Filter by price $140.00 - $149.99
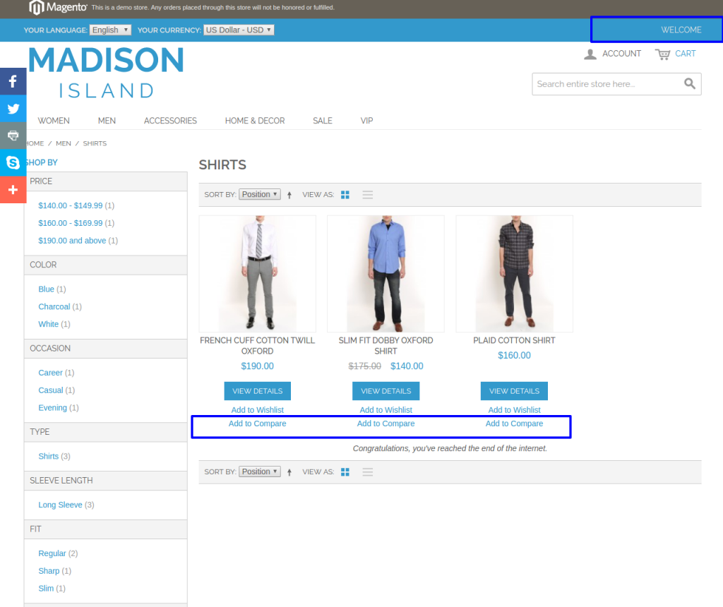This screenshot has width=723, height=607. [x=71, y=205]
